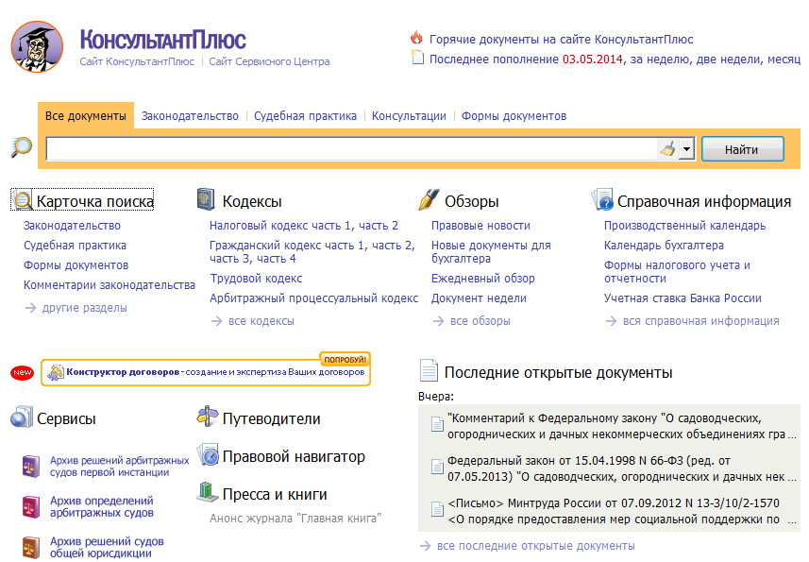Click the flame icon for hot documents

pos(416,38)
